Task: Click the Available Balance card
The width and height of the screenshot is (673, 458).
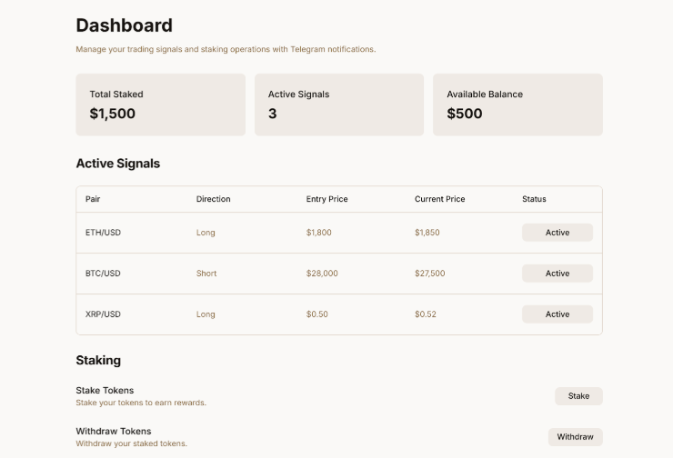Action: [x=517, y=105]
